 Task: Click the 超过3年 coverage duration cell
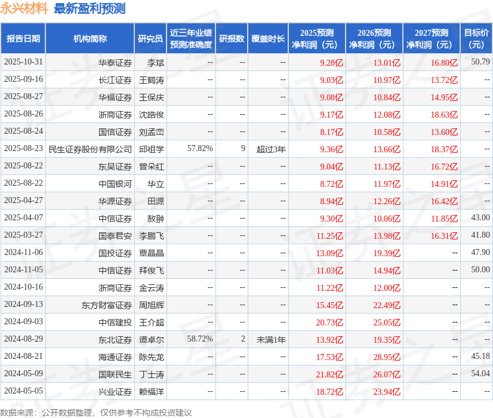coord(269,149)
